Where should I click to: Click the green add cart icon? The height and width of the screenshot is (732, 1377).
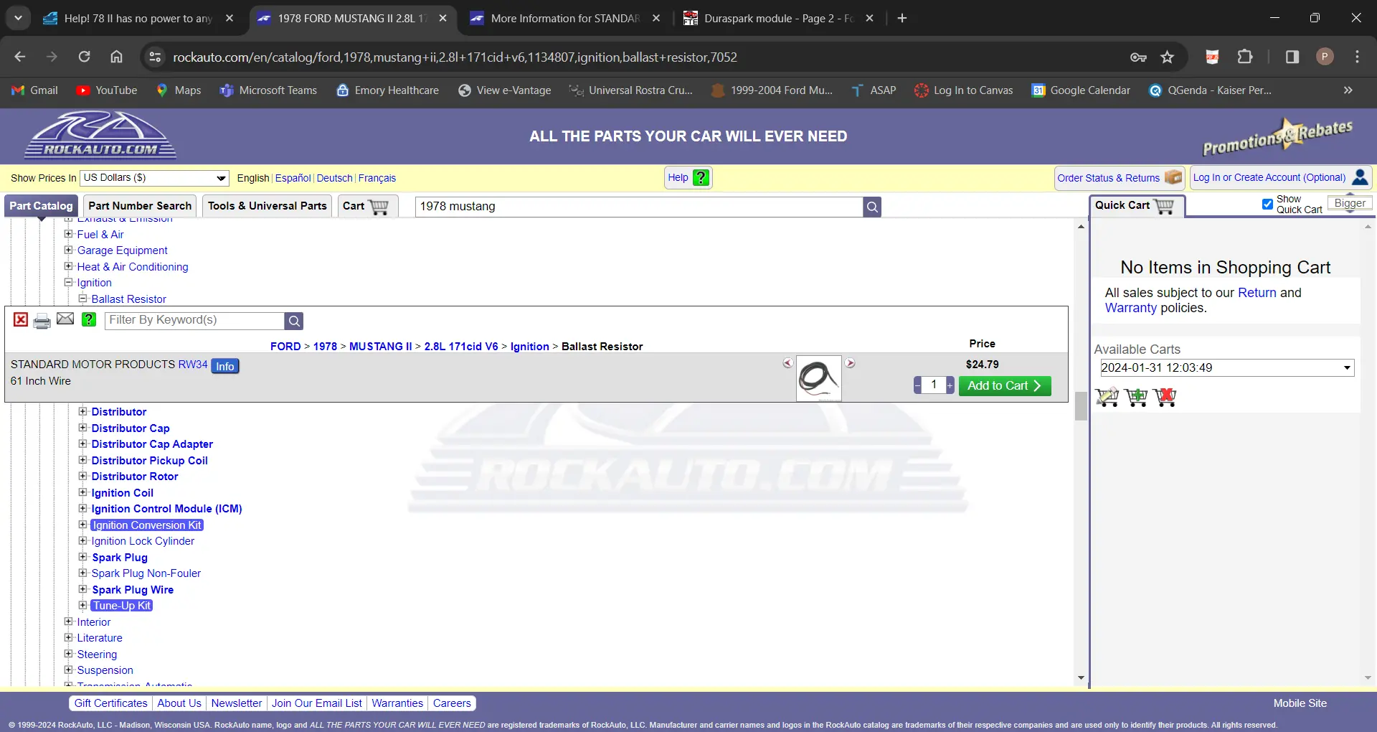[x=1136, y=397]
